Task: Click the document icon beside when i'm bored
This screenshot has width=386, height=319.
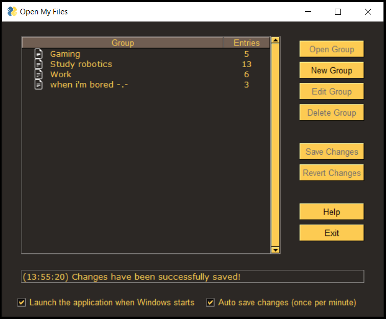Action: (x=38, y=84)
